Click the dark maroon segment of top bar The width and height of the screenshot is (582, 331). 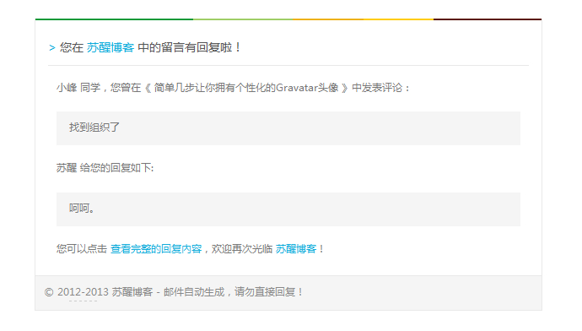488,19
